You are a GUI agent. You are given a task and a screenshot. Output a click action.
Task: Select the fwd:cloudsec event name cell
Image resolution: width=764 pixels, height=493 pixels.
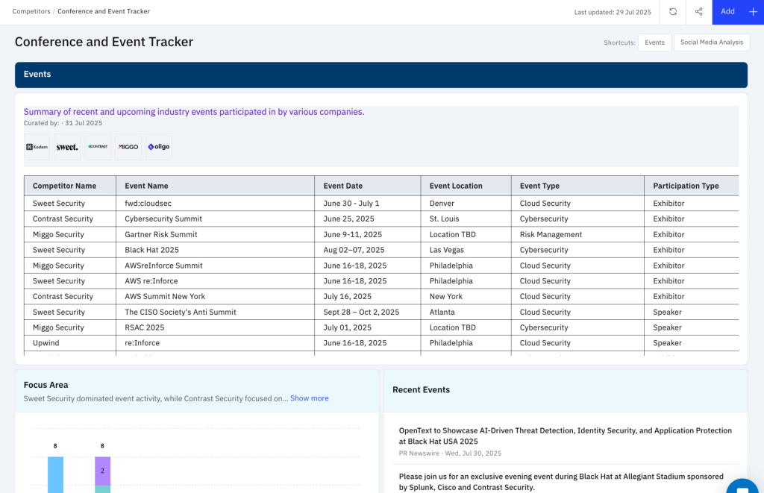click(x=216, y=203)
